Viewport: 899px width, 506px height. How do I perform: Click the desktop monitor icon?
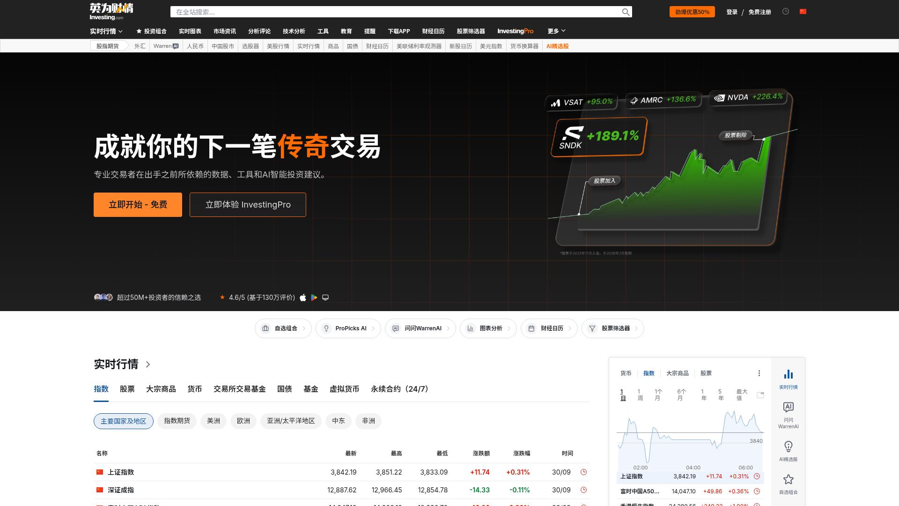coord(325,298)
